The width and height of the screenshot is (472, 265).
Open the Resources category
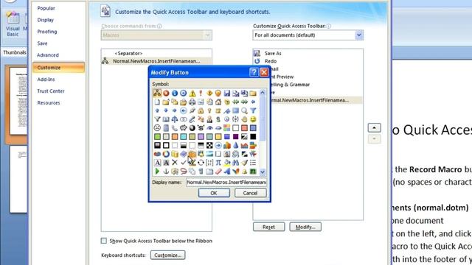49,103
